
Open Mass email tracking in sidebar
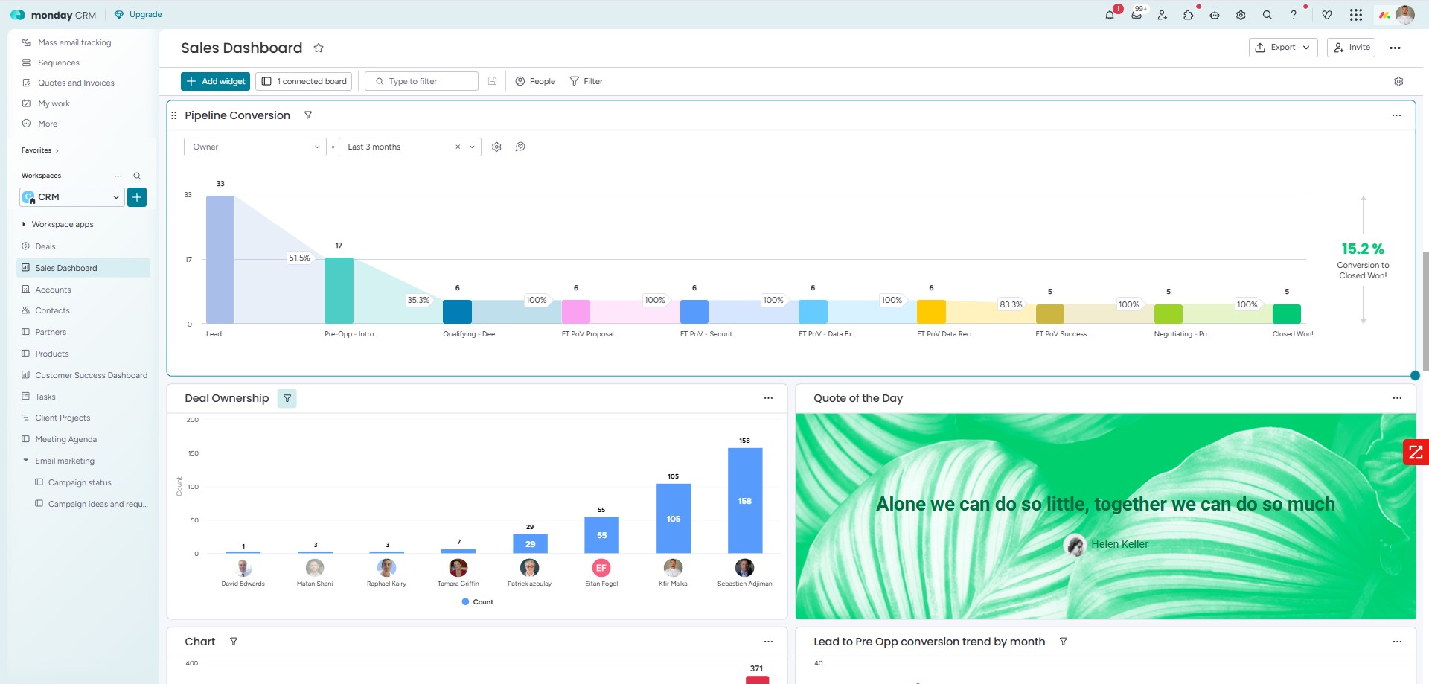(74, 42)
